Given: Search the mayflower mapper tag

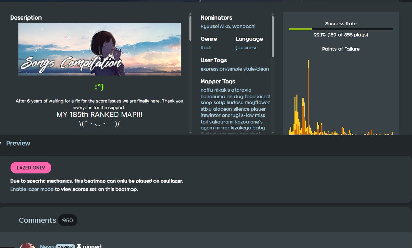Looking at the screenshot, I should coord(257,103).
